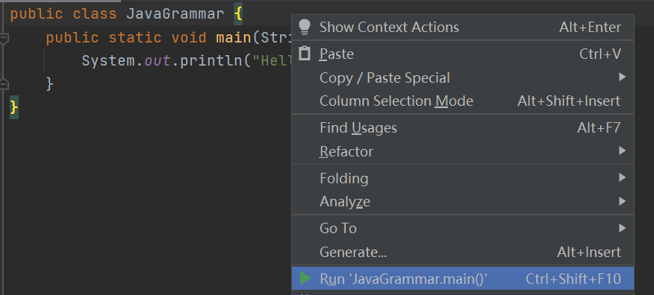Viewport: 654px width, 295px height.
Task: Expand the Refactor submenu arrow
Action: point(623,150)
